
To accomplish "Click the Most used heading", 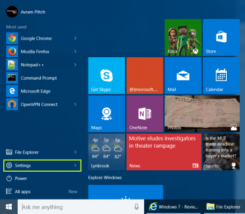I will pos(16,27).
